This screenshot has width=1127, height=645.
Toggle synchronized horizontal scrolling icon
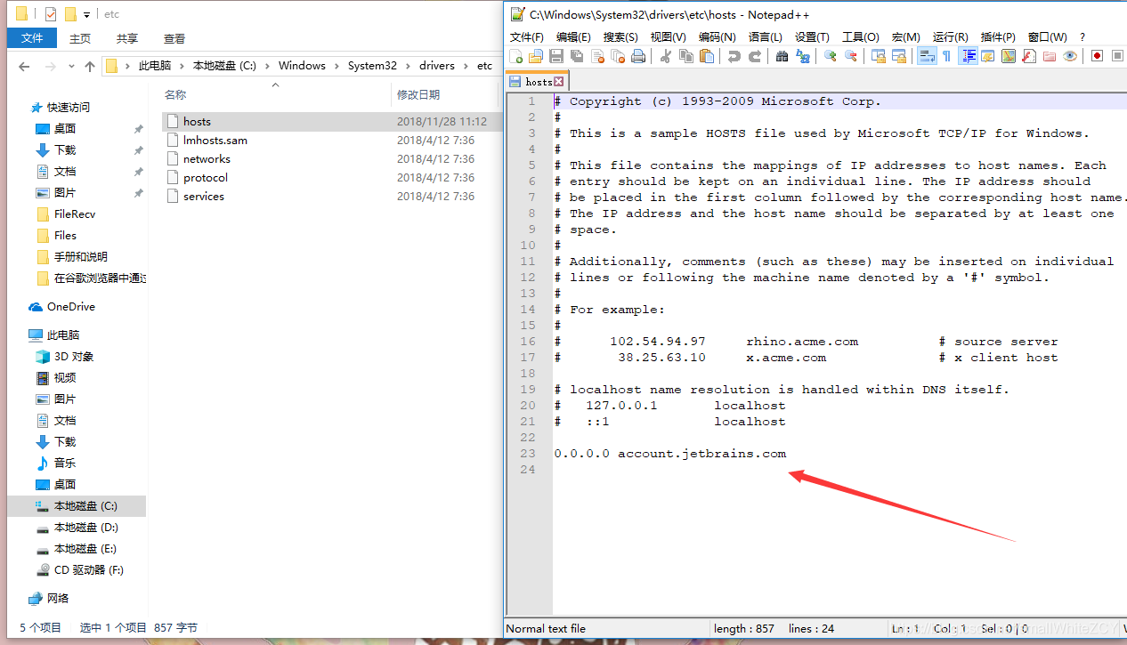coord(899,56)
